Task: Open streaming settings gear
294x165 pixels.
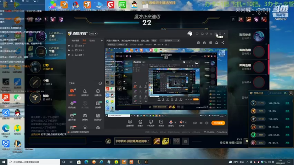Action: tap(207, 123)
